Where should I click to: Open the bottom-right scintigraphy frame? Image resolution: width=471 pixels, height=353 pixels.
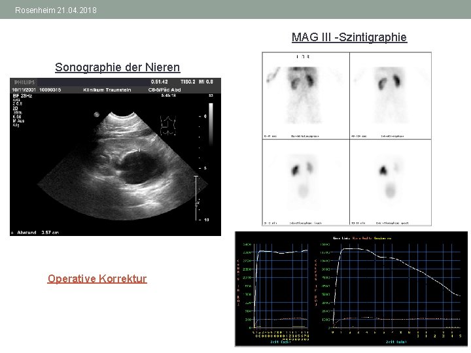(391, 182)
